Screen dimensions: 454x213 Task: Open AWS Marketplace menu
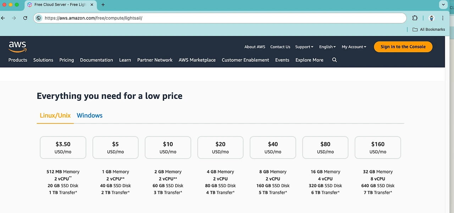click(197, 60)
